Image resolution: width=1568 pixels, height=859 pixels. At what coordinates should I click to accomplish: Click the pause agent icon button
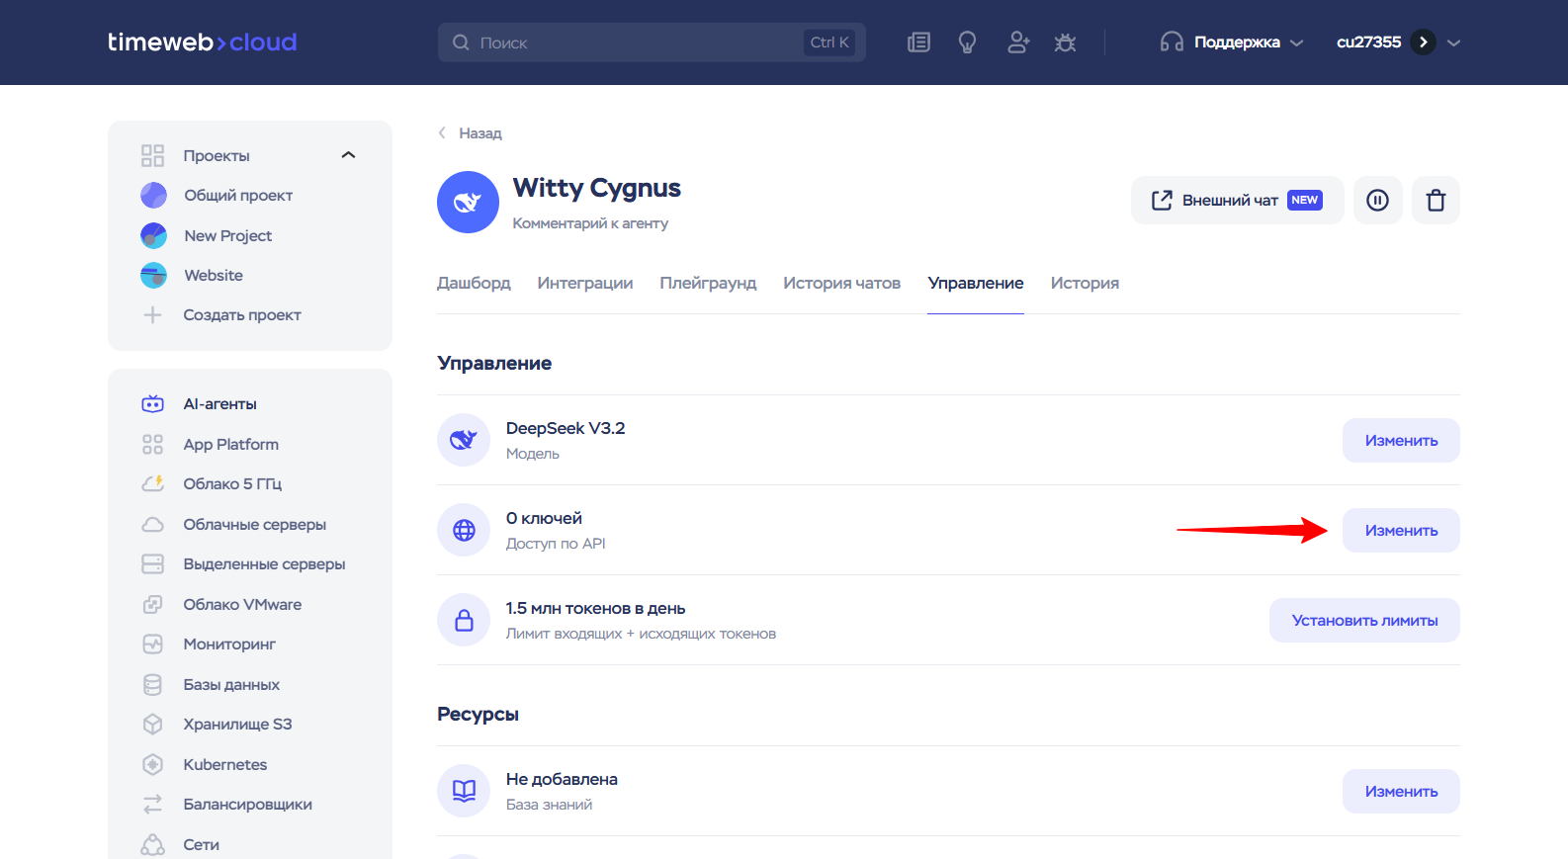point(1377,201)
